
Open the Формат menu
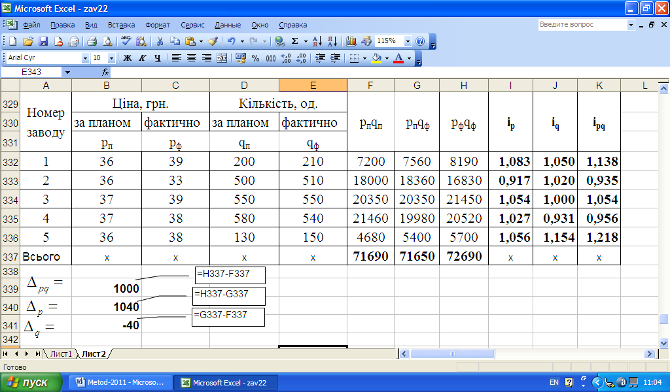point(158,25)
